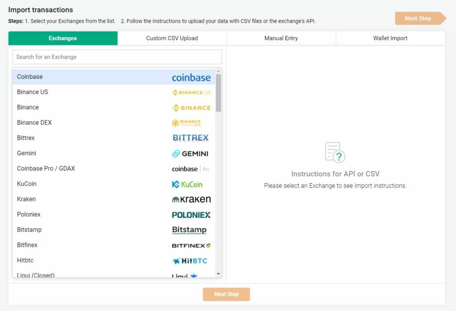Click the exchange list scrollbar thumb

point(218,93)
